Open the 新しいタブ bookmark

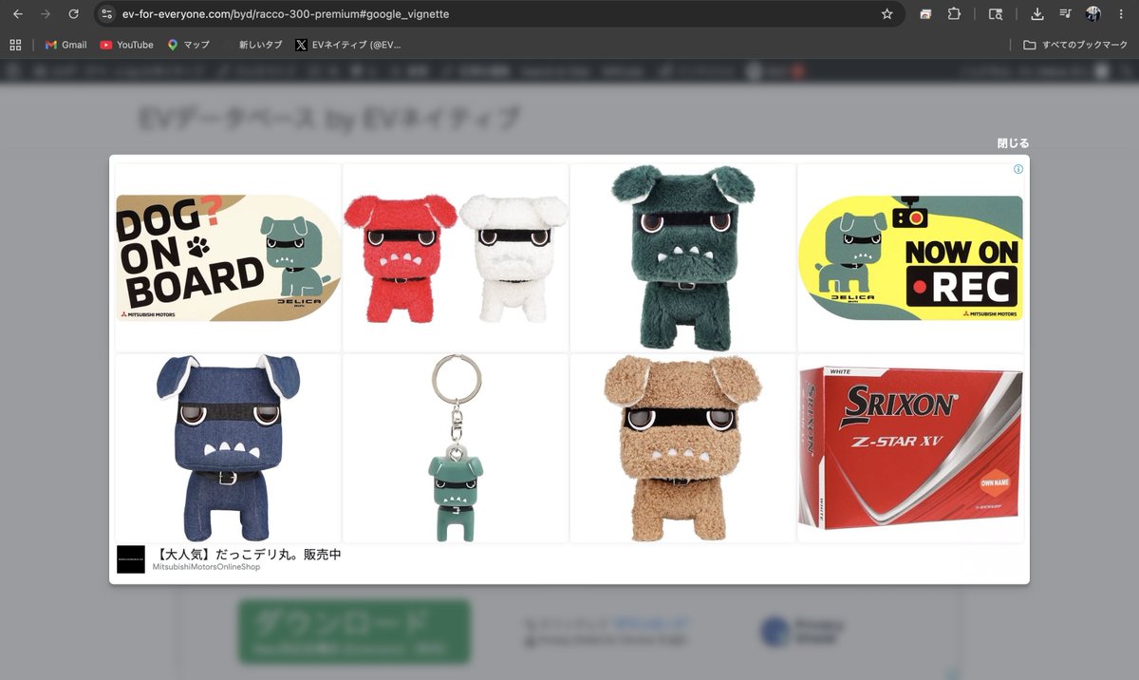click(252, 45)
